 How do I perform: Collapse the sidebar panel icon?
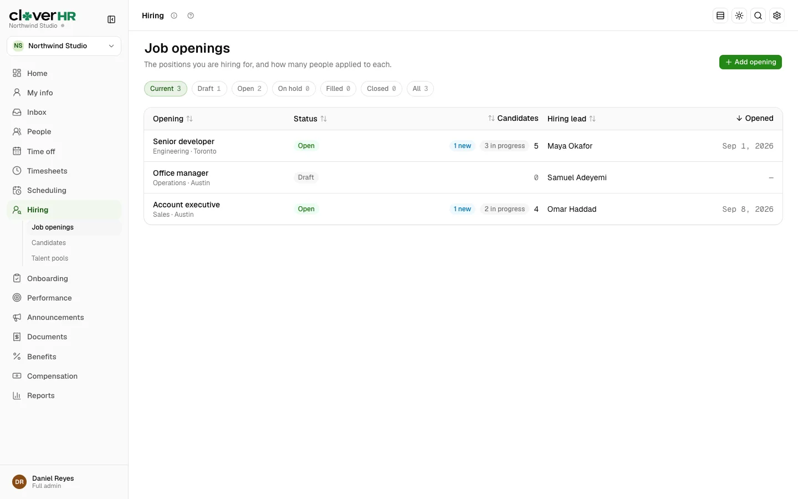111,19
